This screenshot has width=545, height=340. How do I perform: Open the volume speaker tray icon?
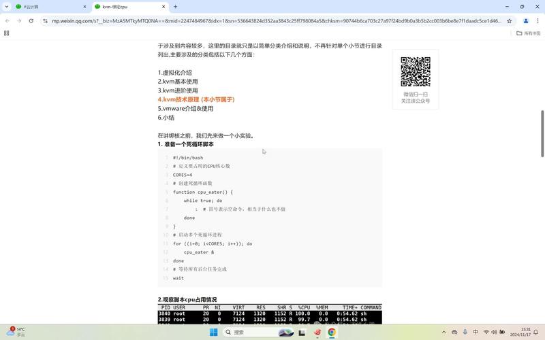(494, 332)
